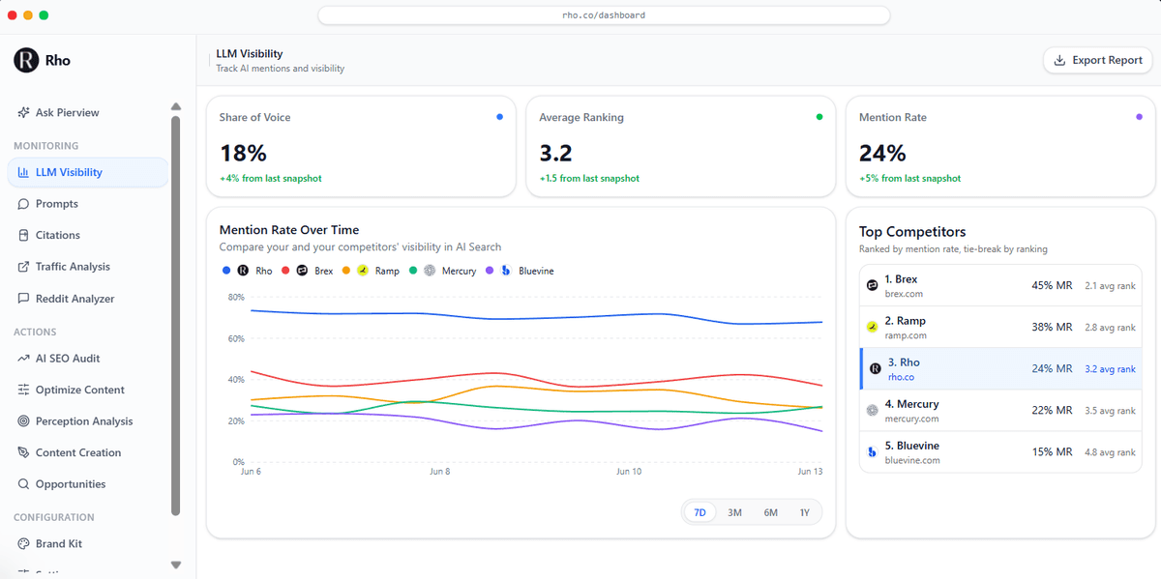The width and height of the screenshot is (1161, 579).
Task: Click the red Brex legend dot
Action: [285, 271]
